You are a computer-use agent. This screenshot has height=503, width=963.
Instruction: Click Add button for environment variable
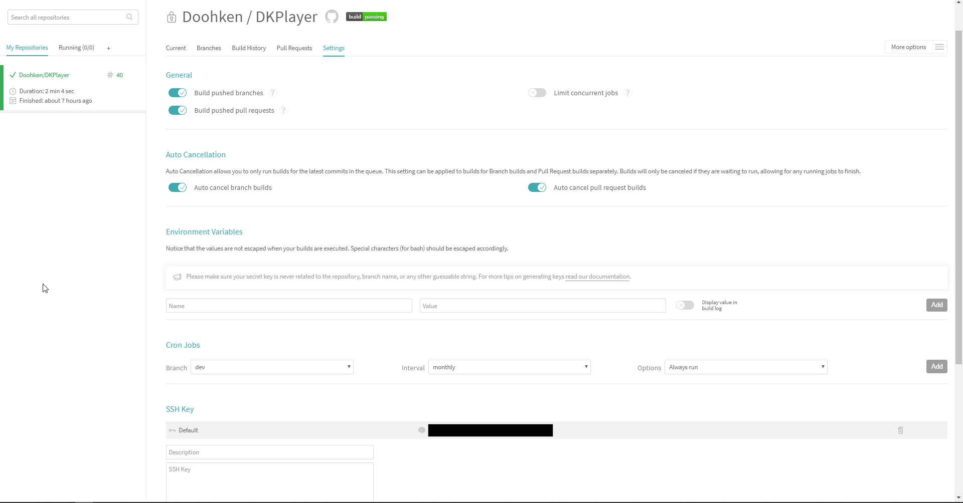[x=936, y=305]
